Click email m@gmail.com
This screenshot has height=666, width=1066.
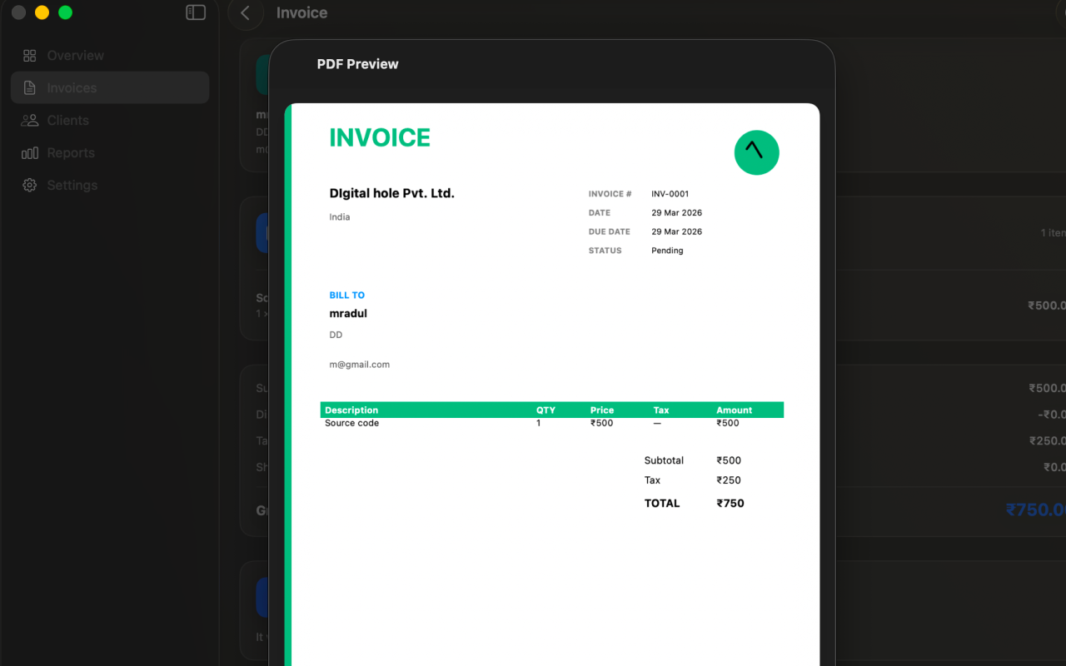(x=359, y=365)
